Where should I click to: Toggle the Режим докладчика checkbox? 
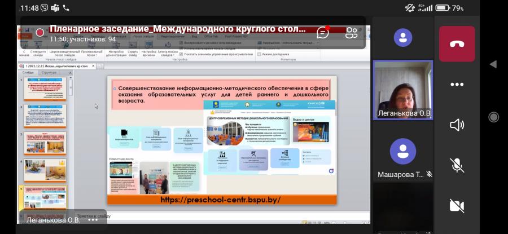[x=259, y=54]
